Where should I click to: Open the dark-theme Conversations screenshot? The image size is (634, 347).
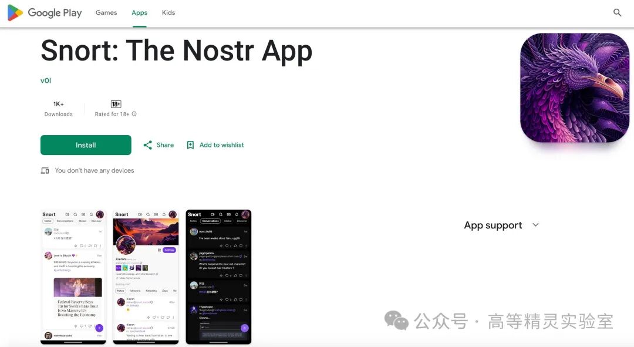click(x=219, y=277)
